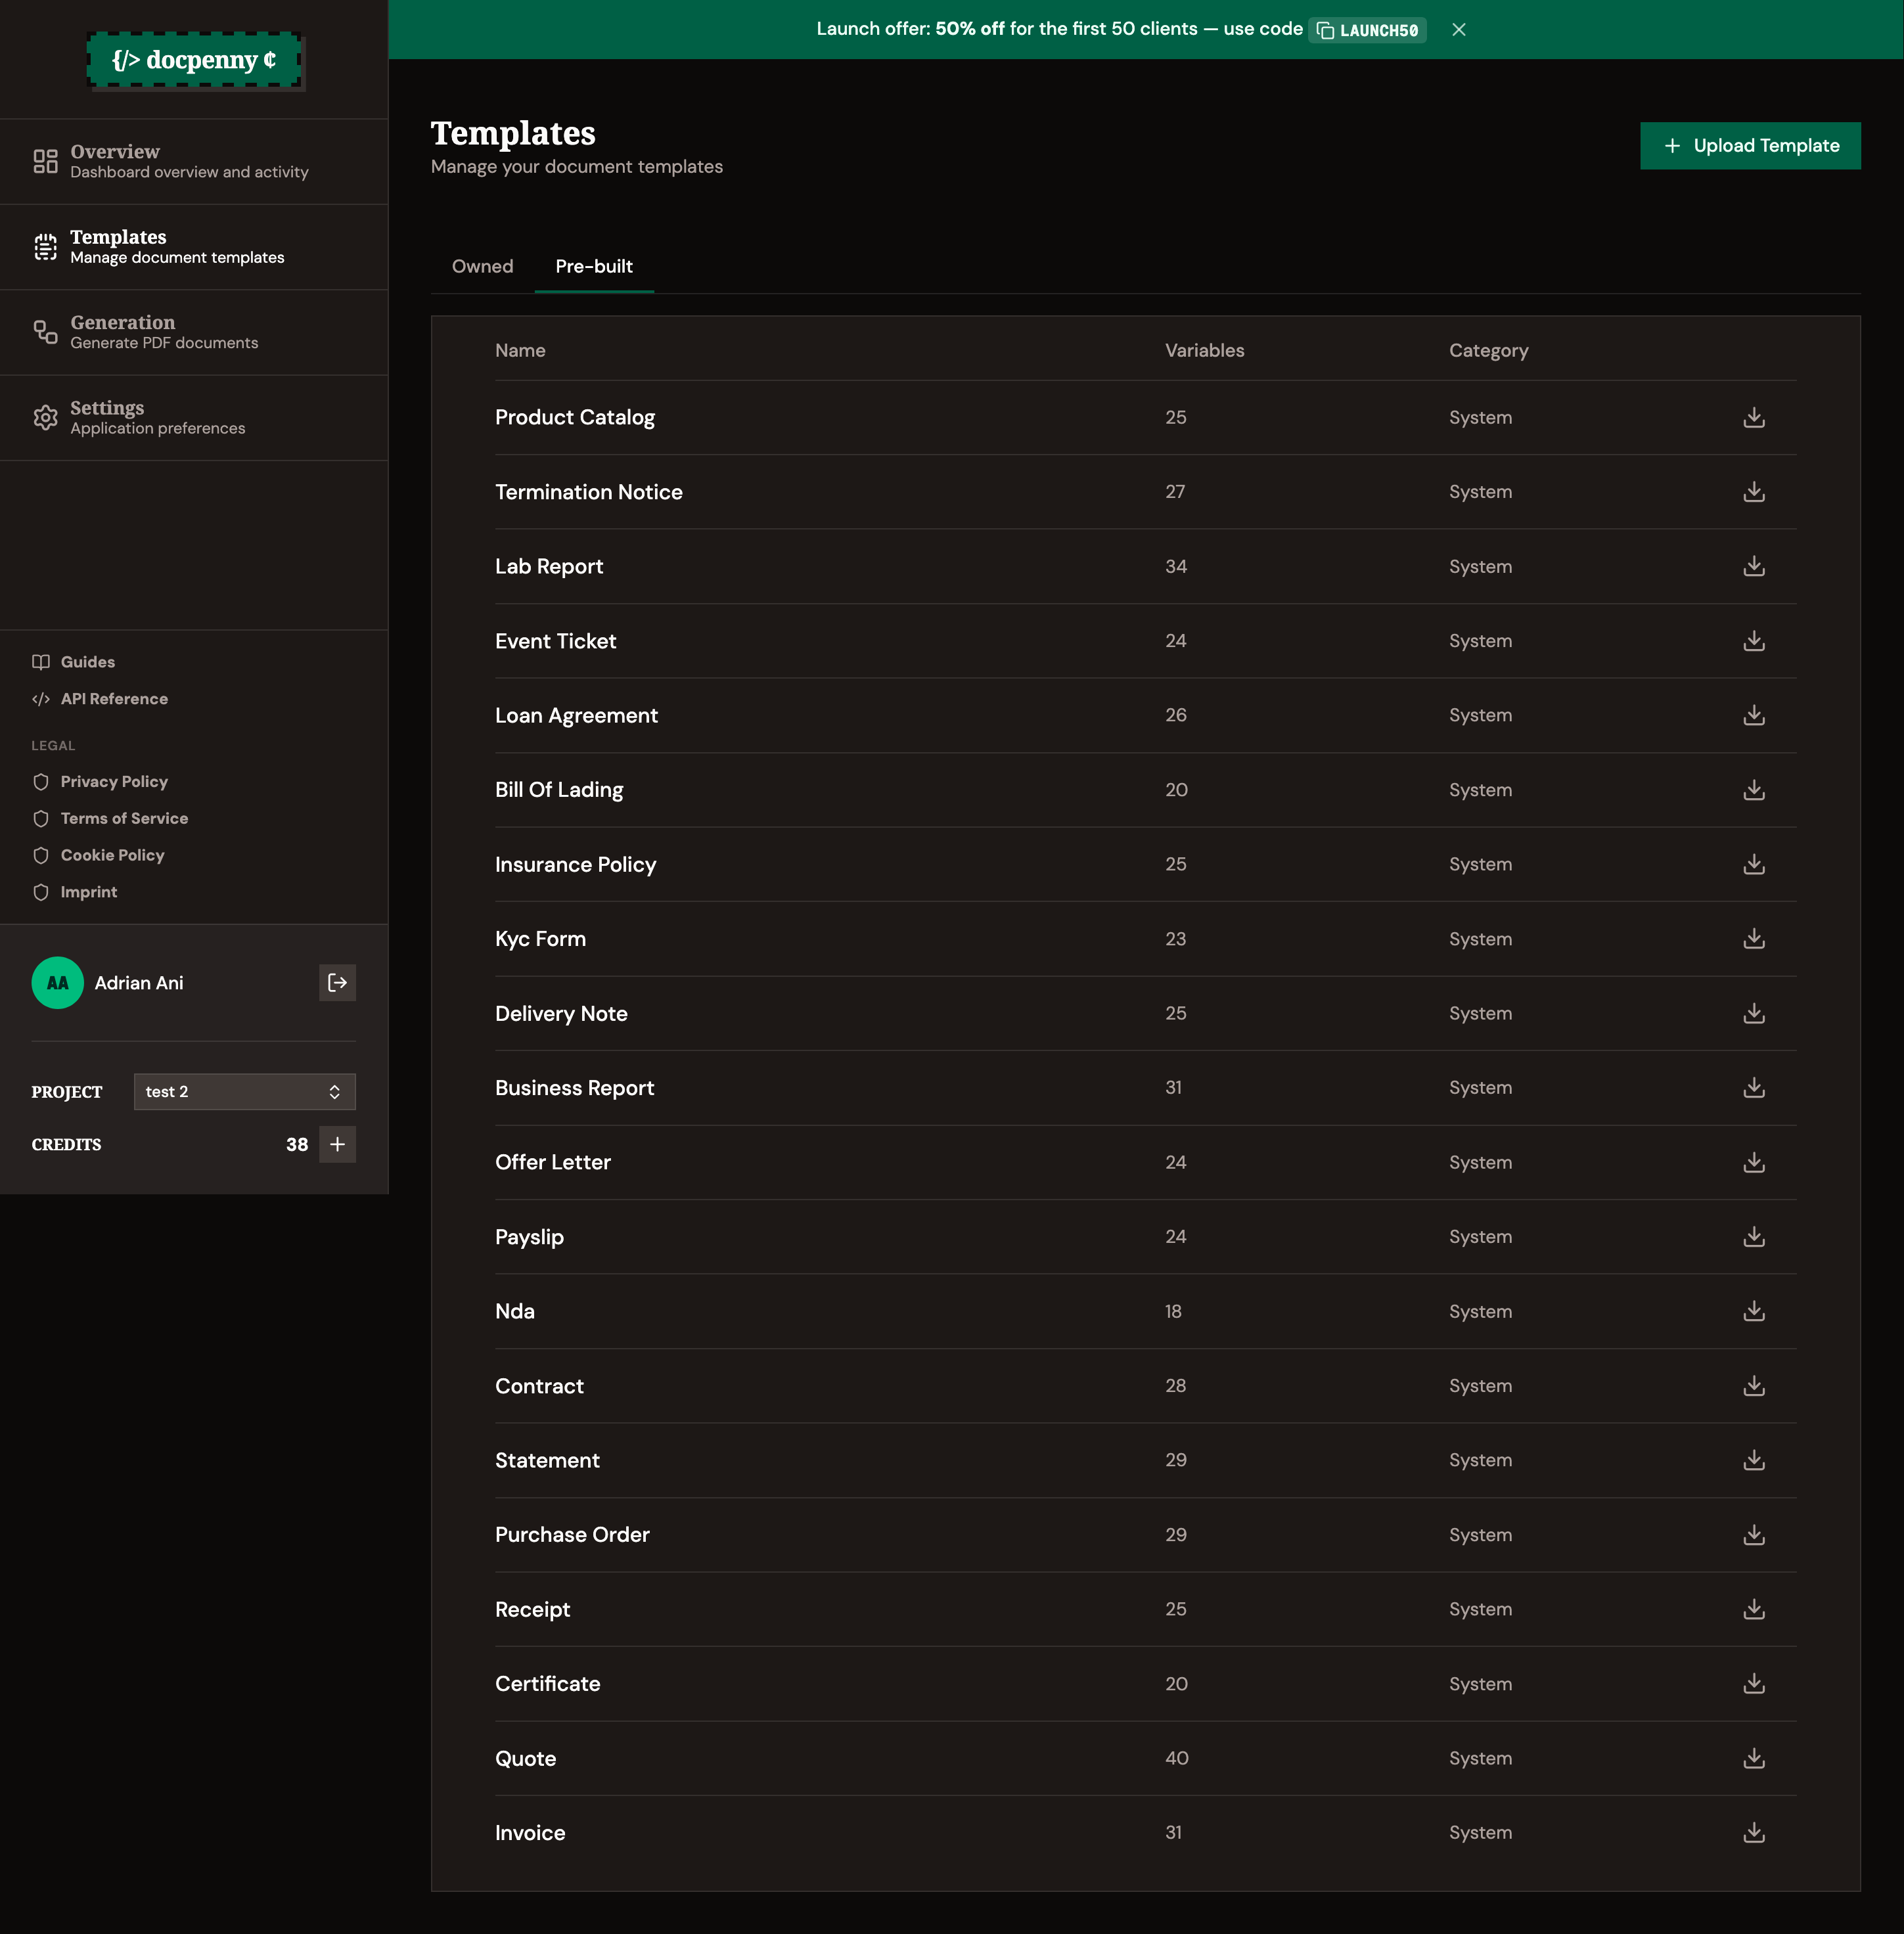
Task: Open Templates in the sidebar
Action: (194, 247)
